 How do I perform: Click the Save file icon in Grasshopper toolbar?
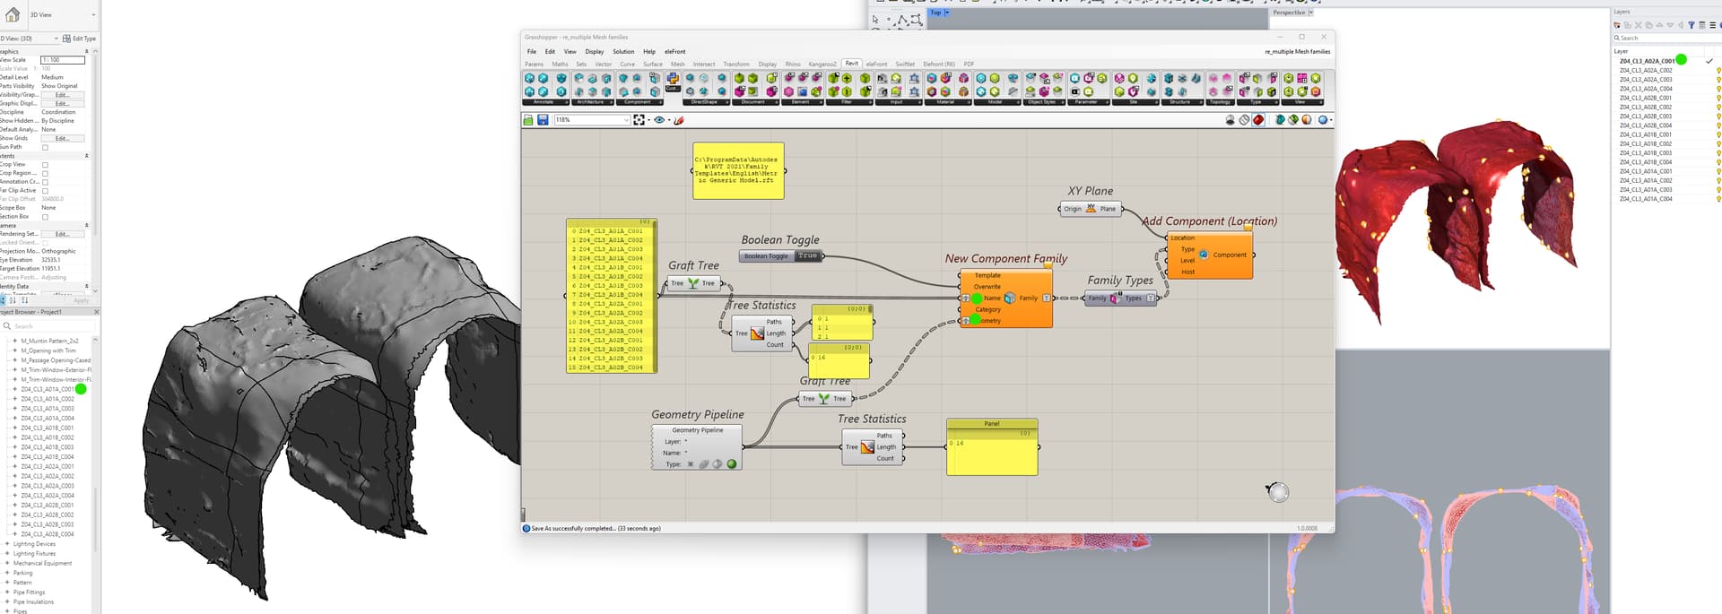coord(543,120)
